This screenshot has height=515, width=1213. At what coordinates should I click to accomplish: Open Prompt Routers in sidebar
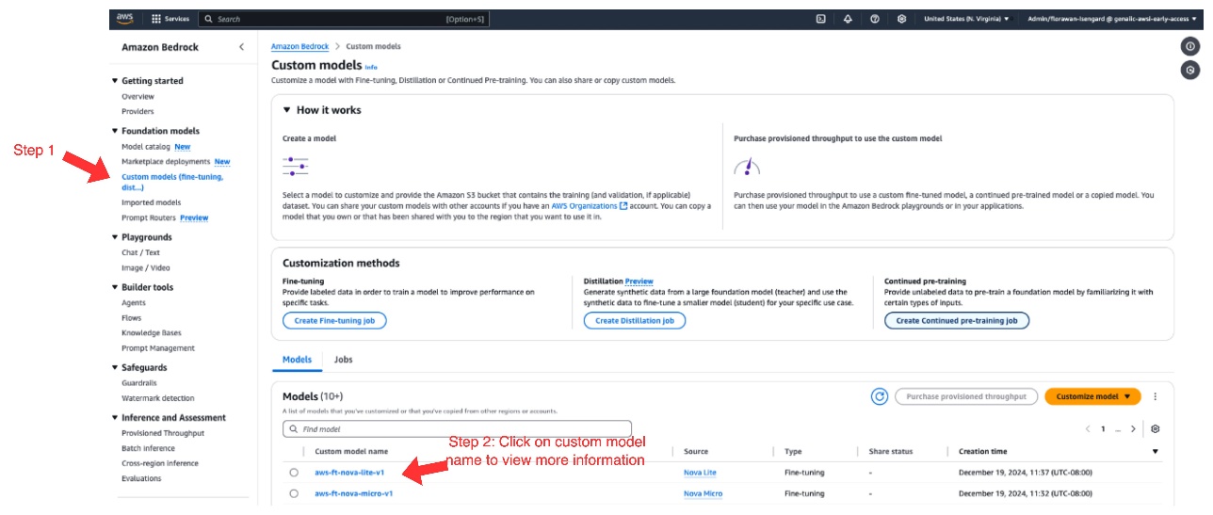[x=149, y=217]
